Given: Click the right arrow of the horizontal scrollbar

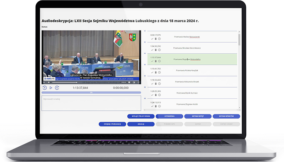Looking at the screenshot, I should click(237, 110).
